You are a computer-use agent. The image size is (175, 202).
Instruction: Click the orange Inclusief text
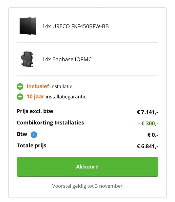(38, 87)
